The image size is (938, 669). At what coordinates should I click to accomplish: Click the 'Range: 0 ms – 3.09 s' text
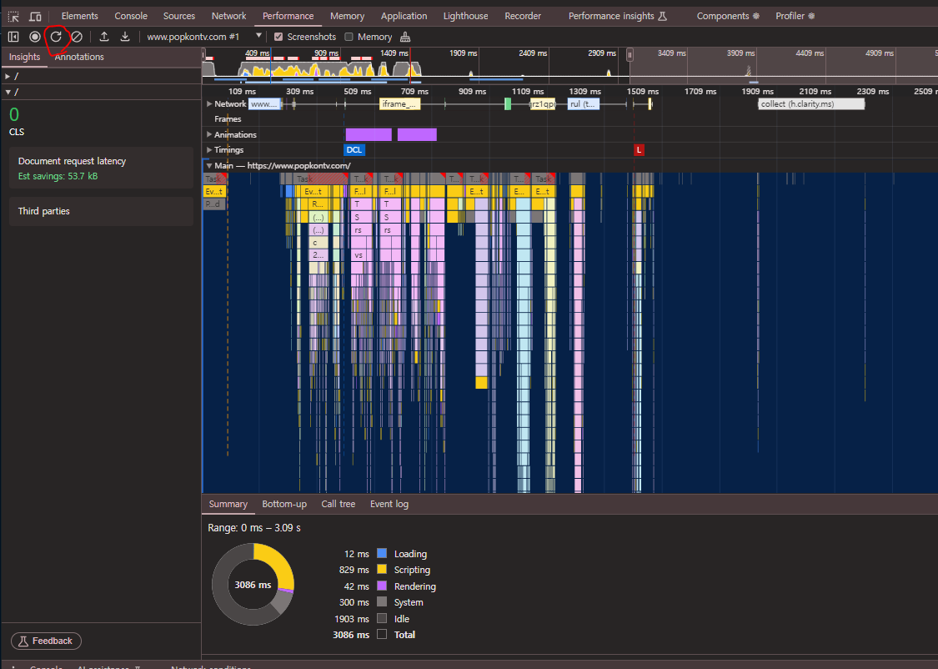click(254, 528)
